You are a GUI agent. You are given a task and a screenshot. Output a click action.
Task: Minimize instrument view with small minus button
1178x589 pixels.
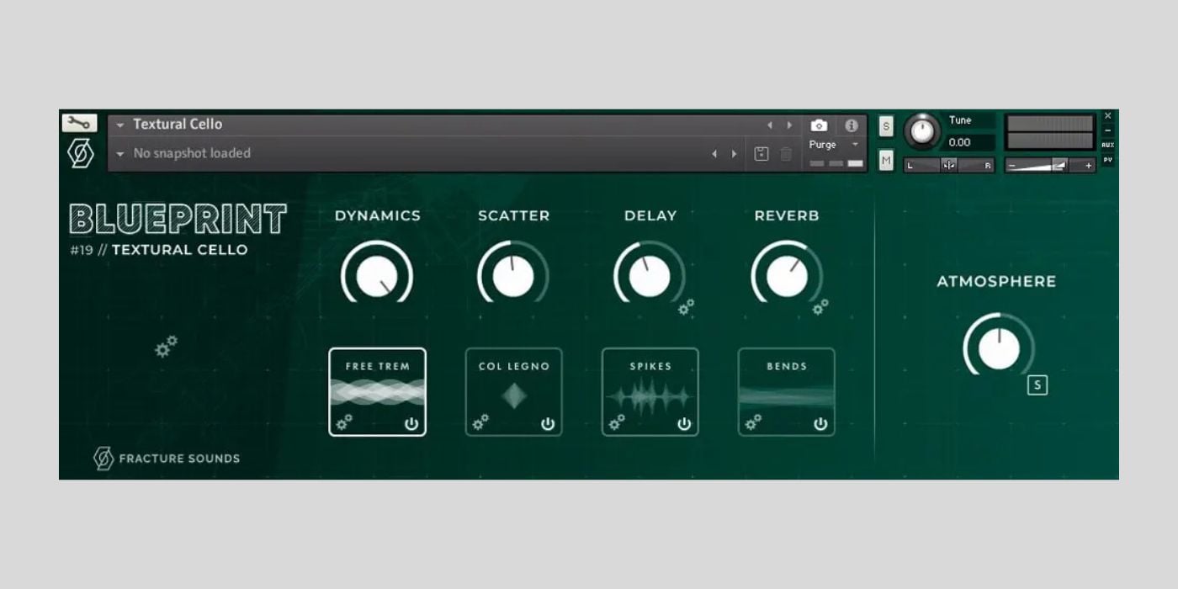pyautogui.click(x=1107, y=130)
